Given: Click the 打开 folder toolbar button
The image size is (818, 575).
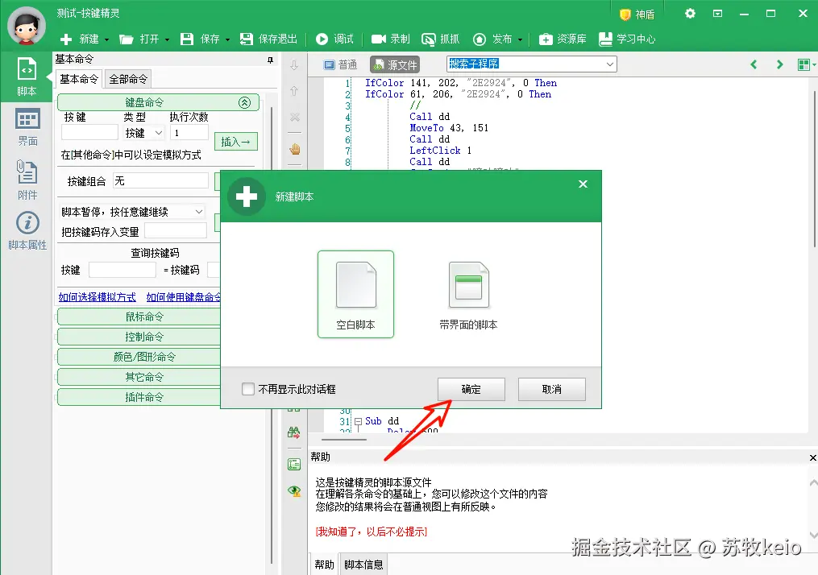Looking at the screenshot, I should (139, 39).
